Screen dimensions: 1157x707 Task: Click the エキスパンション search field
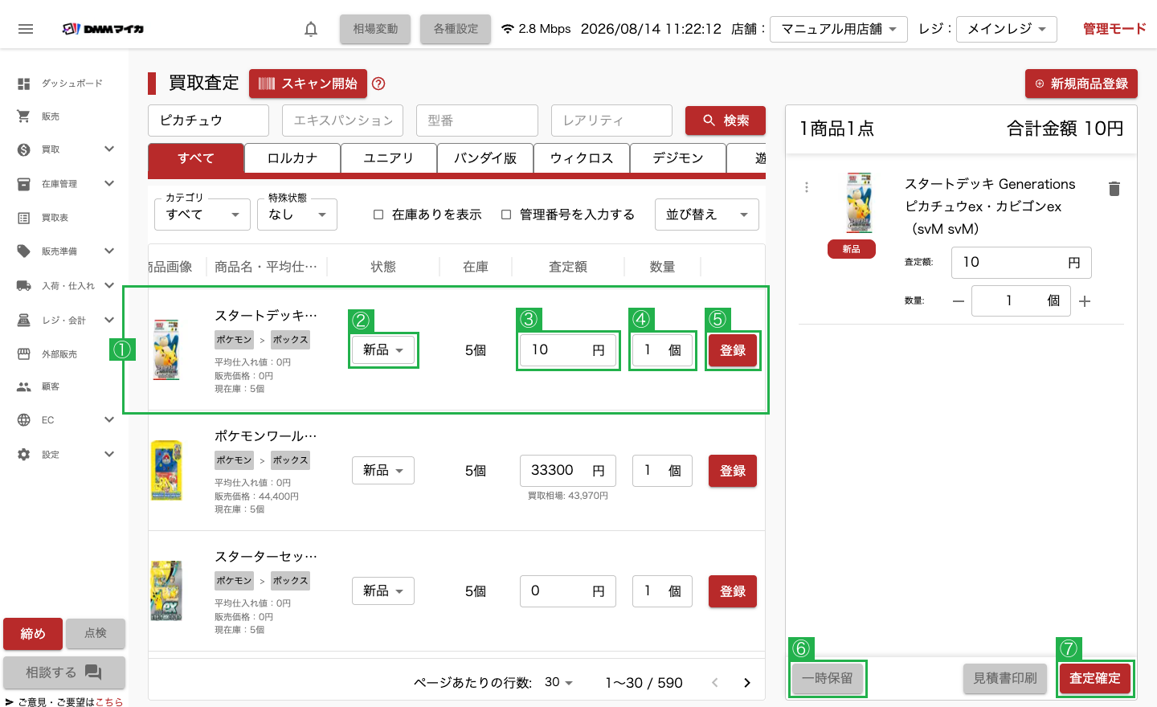342,121
